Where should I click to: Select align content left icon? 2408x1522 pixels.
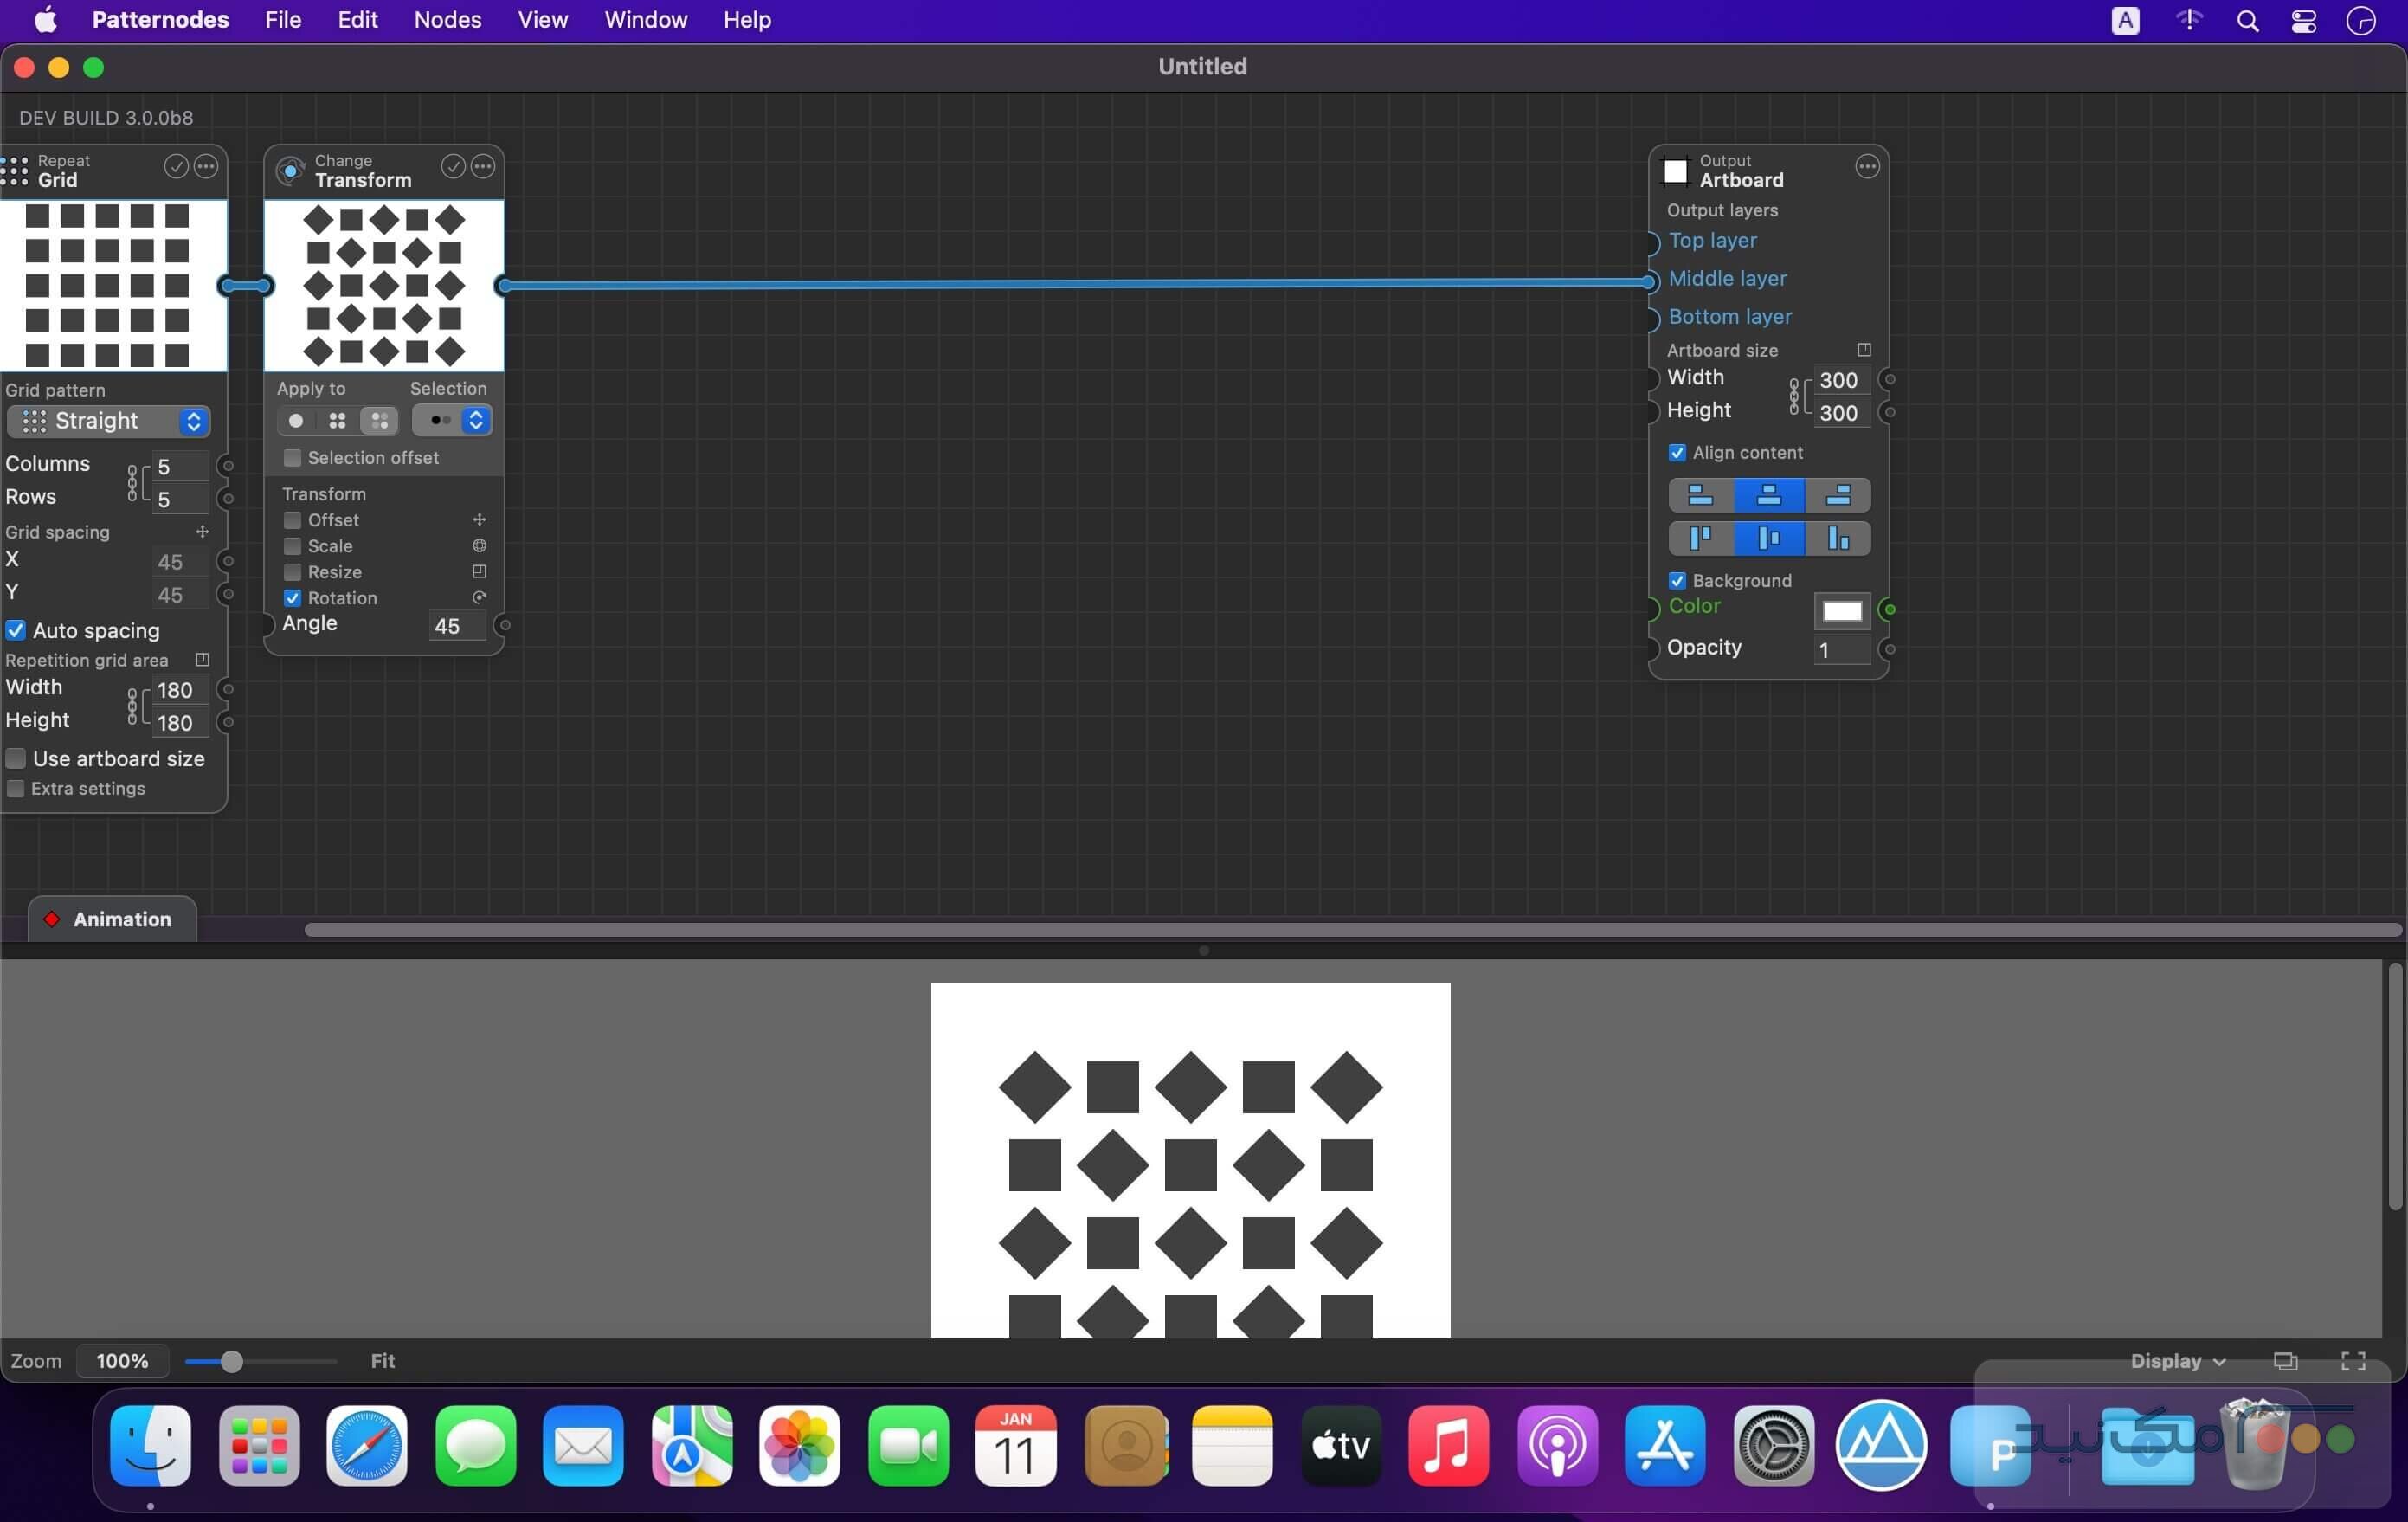pos(1700,495)
